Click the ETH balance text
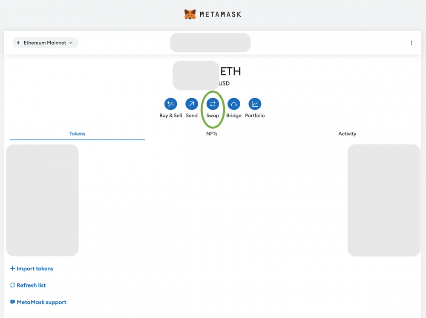This screenshot has width=426, height=318. point(230,71)
